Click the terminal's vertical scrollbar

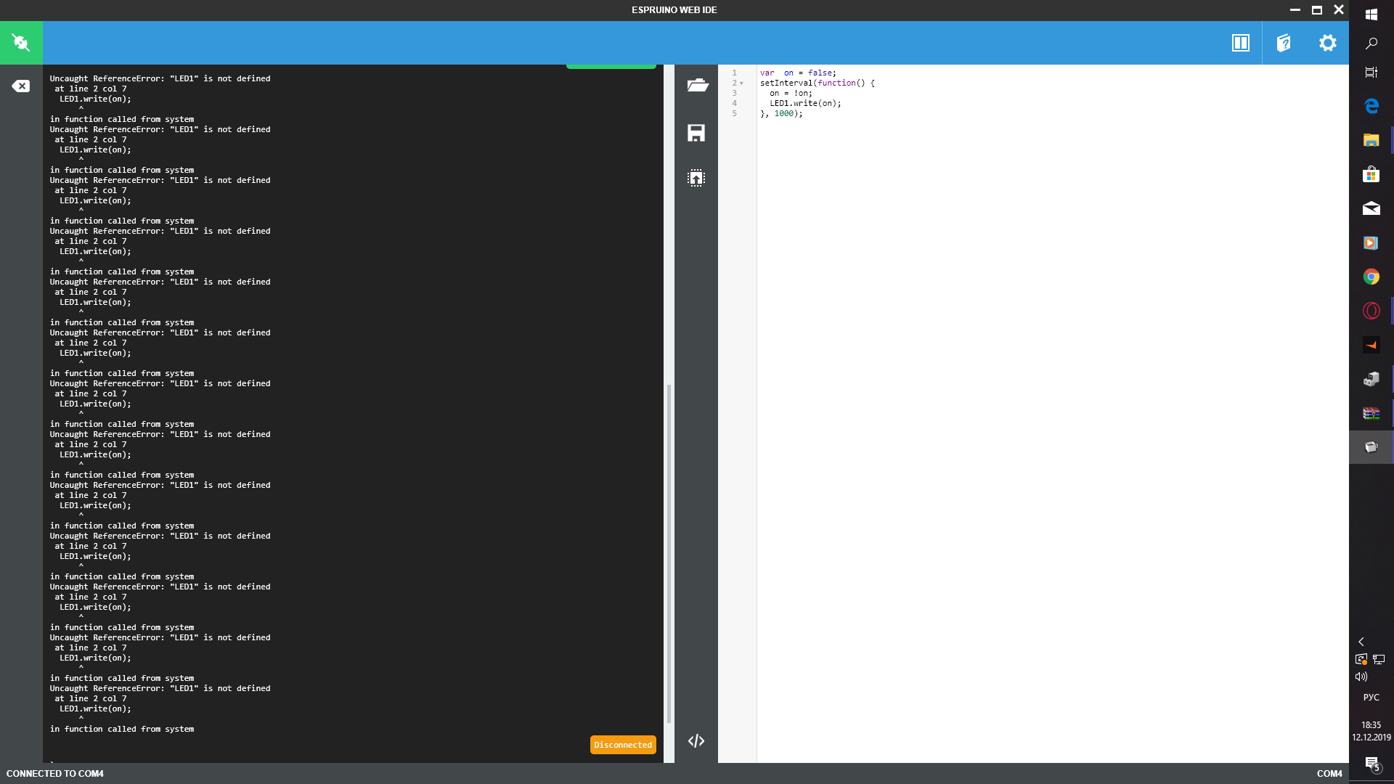tap(669, 552)
